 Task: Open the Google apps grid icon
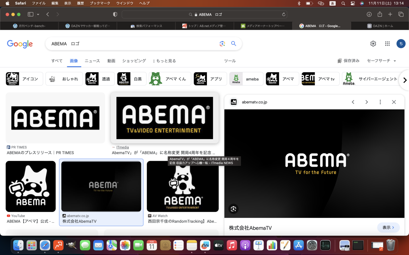click(387, 44)
